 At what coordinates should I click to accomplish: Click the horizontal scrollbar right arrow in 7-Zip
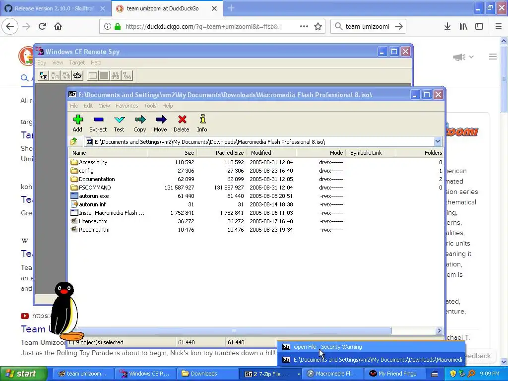[x=439, y=331]
